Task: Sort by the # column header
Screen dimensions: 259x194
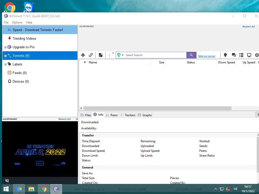Action: click(85, 62)
